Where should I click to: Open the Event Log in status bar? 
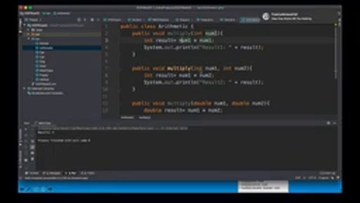click(327, 173)
